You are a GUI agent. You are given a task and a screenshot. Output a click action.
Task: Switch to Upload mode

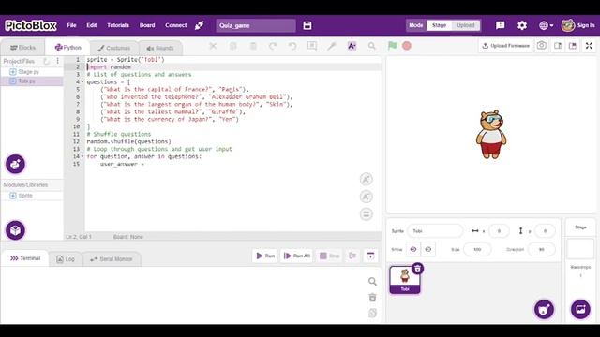pyautogui.click(x=466, y=25)
